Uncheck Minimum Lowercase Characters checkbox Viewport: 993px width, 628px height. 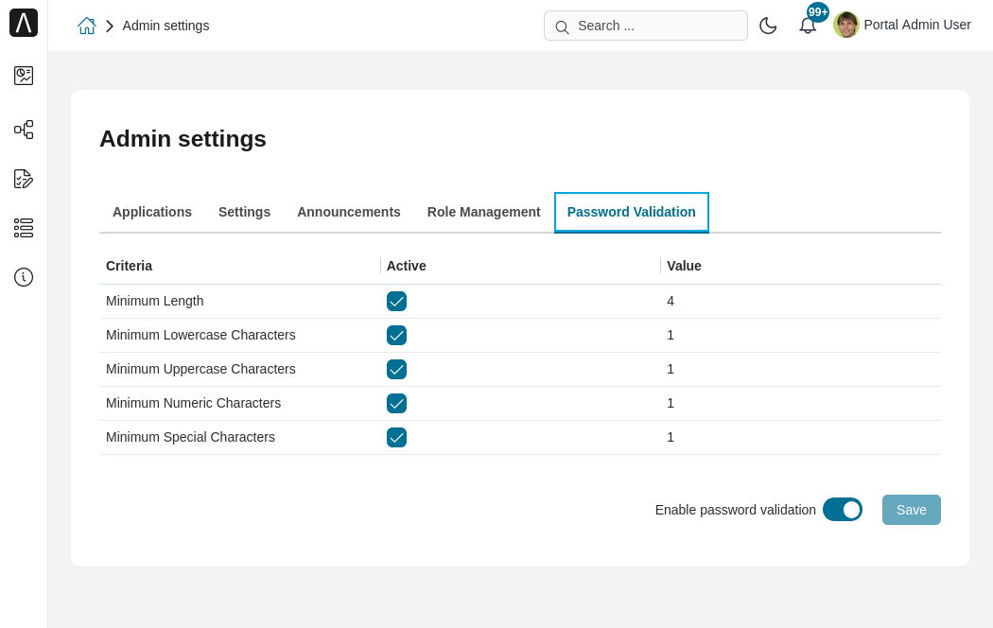click(396, 336)
